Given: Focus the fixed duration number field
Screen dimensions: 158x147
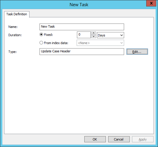Looking at the screenshot, I should [x=84, y=35].
